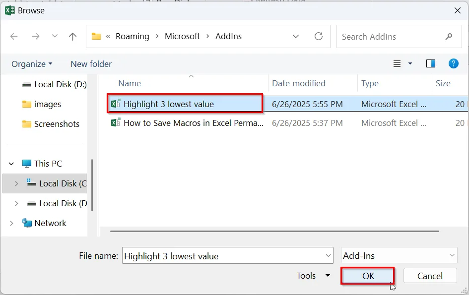This screenshot has height=295, width=469.
Task: Expand the Local Disk (C node
Action: tap(16, 183)
